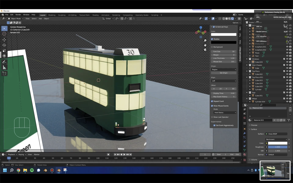
Task: Select the Select Box tool
Action: (x=4, y=28)
